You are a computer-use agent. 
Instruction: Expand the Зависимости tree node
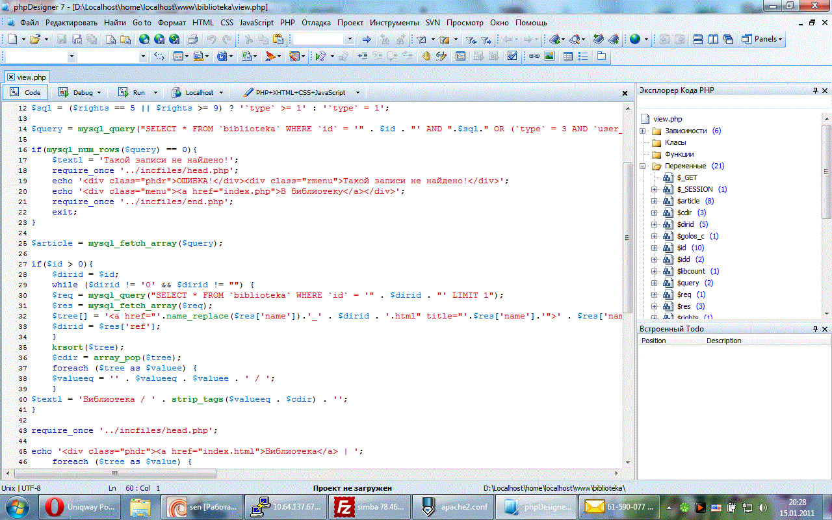pos(643,131)
